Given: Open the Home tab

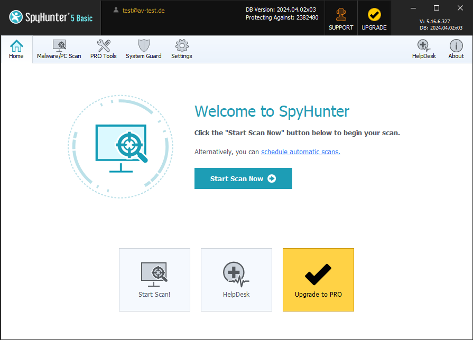Looking at the screenshot, I should [16, 49].
